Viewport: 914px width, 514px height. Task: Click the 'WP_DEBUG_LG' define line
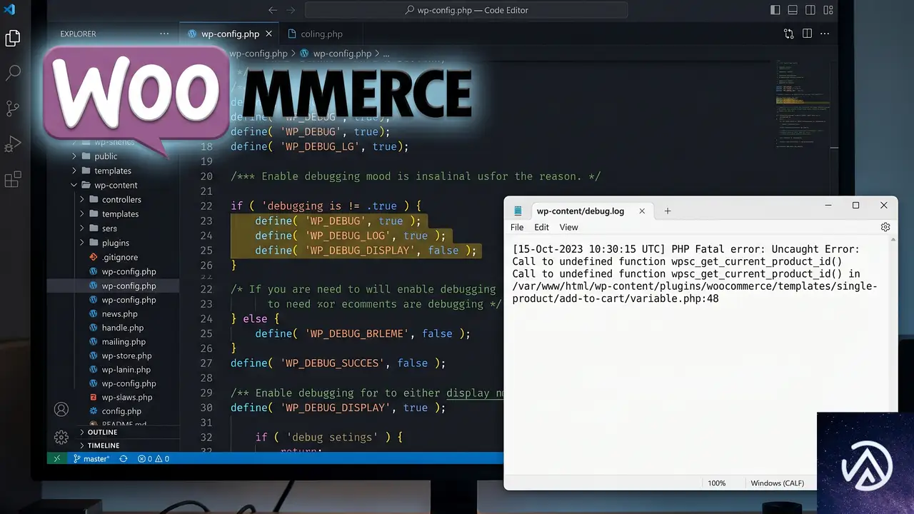pyautogui.click(x=319, y=146)
